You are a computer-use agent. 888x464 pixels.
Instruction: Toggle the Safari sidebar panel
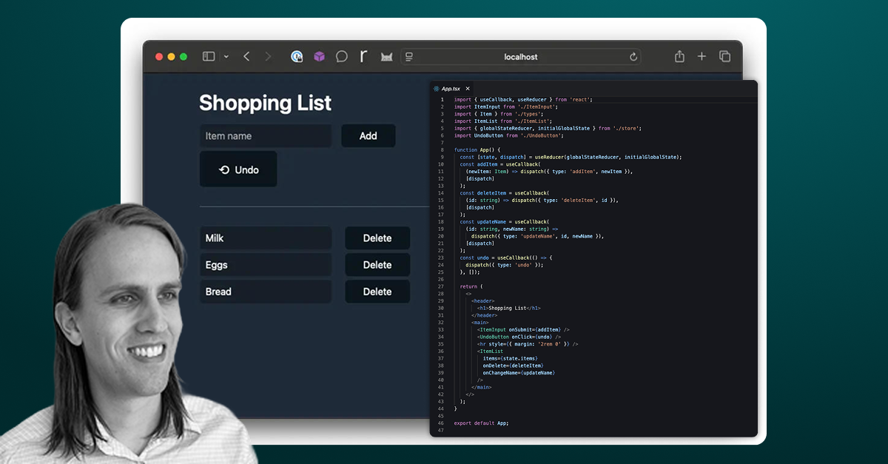tap(209, 57)
